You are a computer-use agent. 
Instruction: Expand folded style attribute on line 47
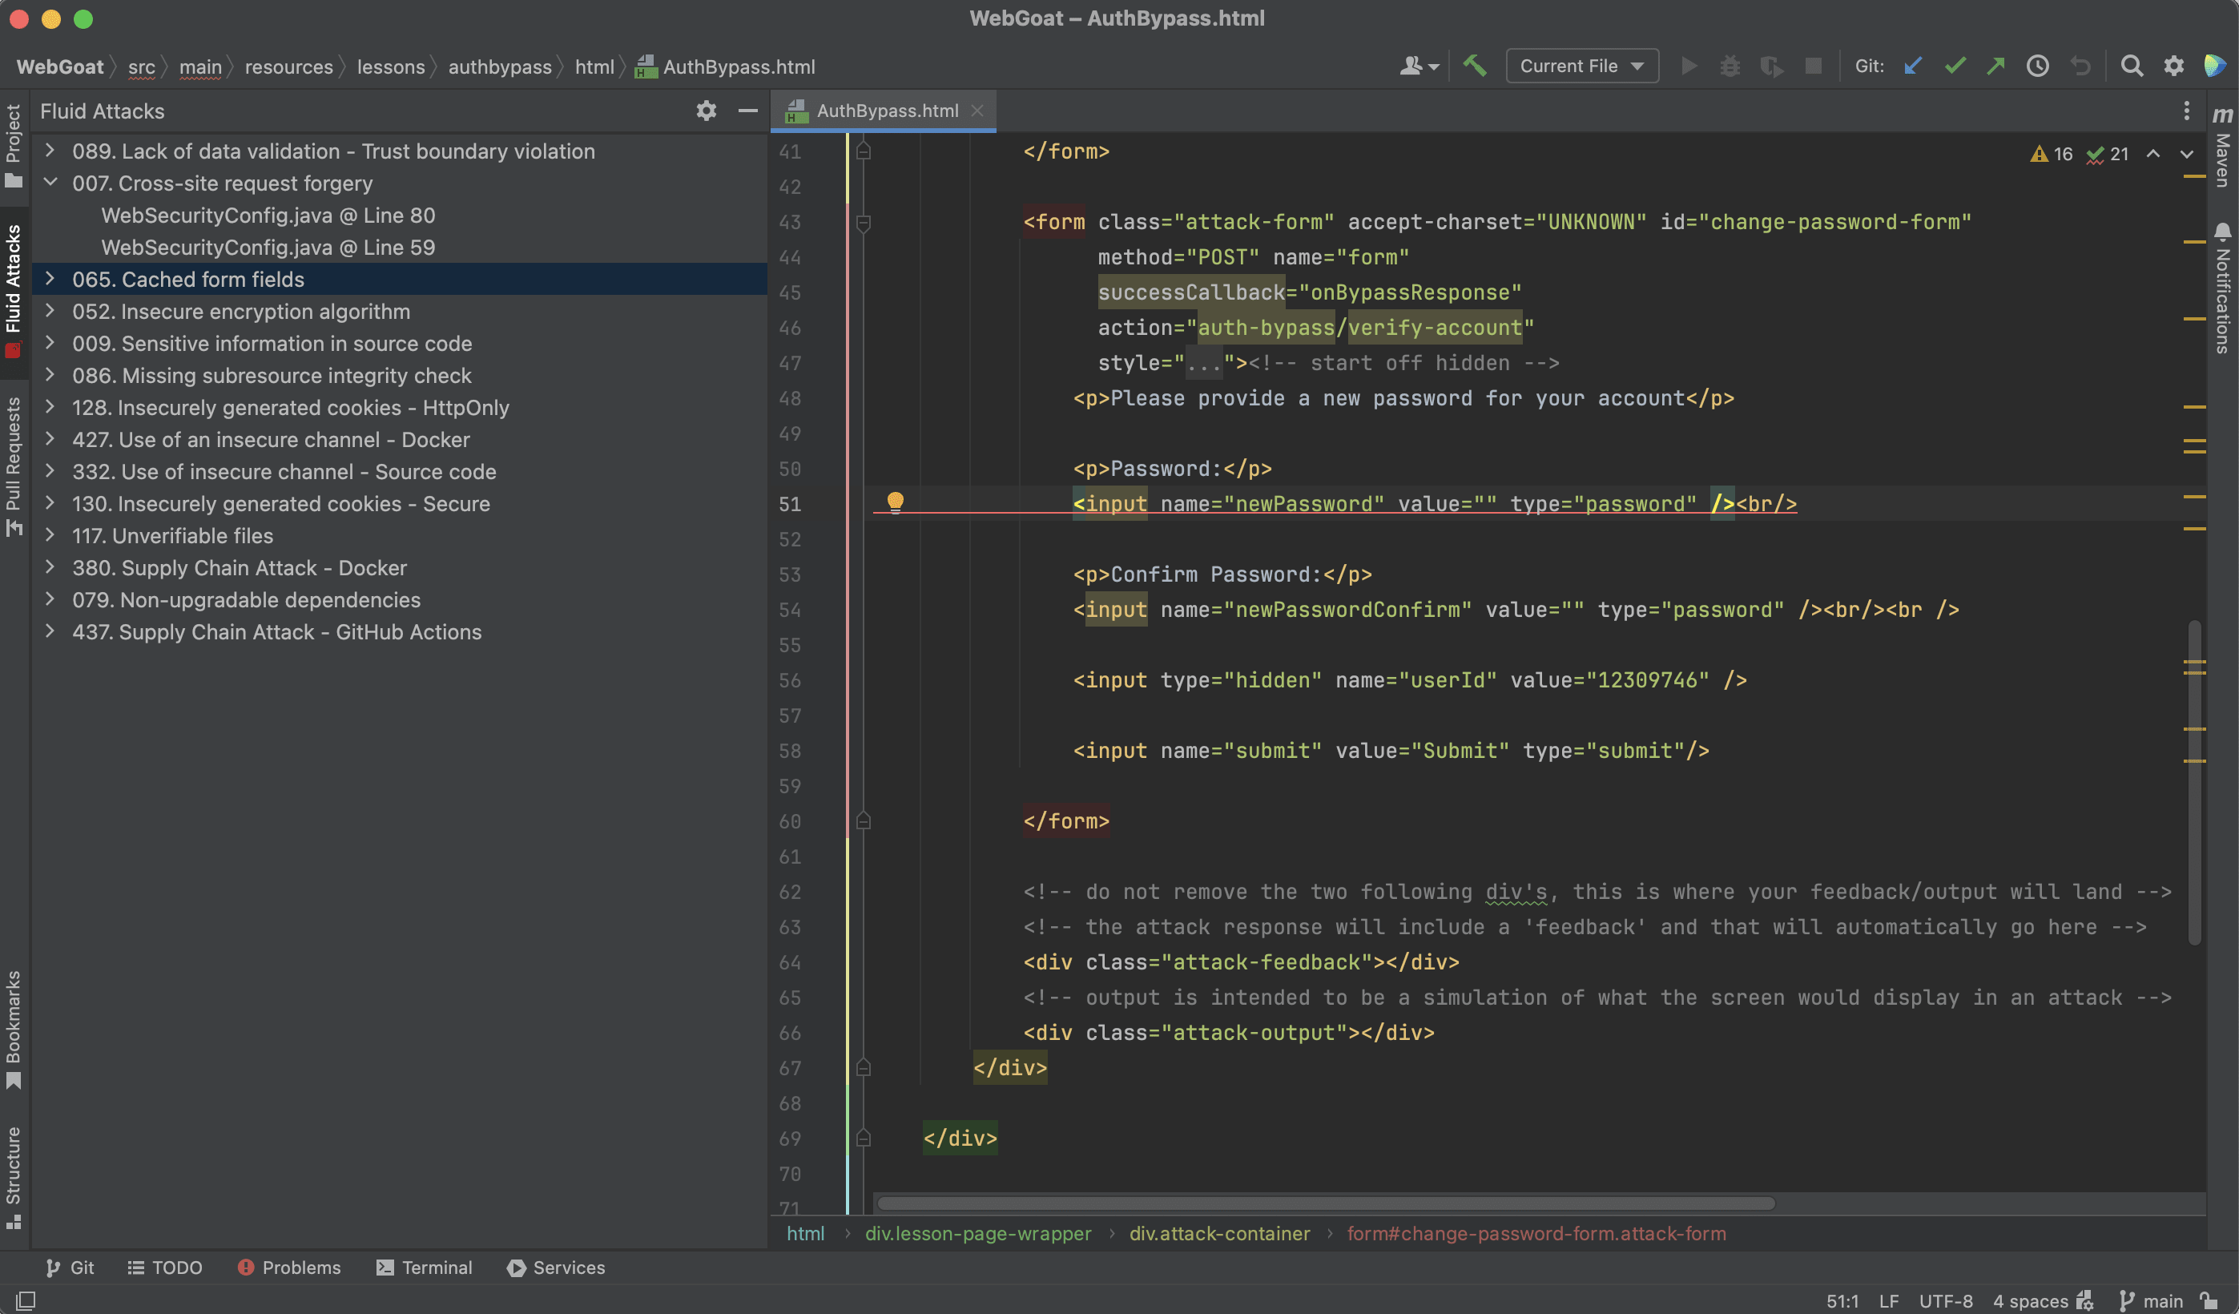(x=1203, y=364)
